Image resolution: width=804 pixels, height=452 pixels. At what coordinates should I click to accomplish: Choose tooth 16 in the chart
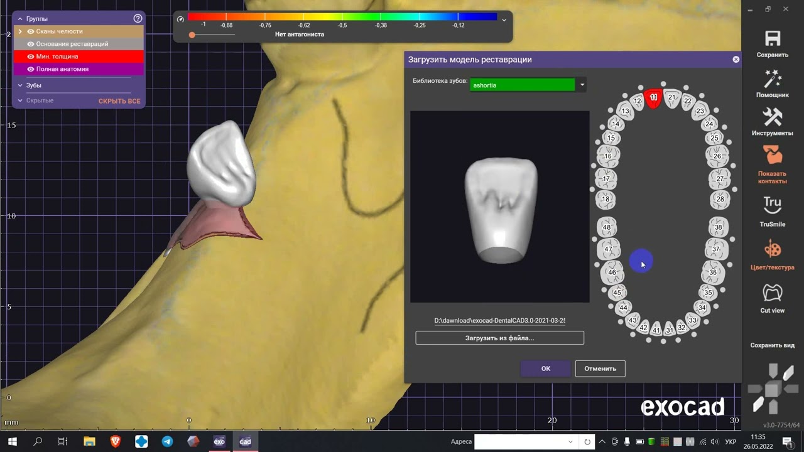pos(608,156)
